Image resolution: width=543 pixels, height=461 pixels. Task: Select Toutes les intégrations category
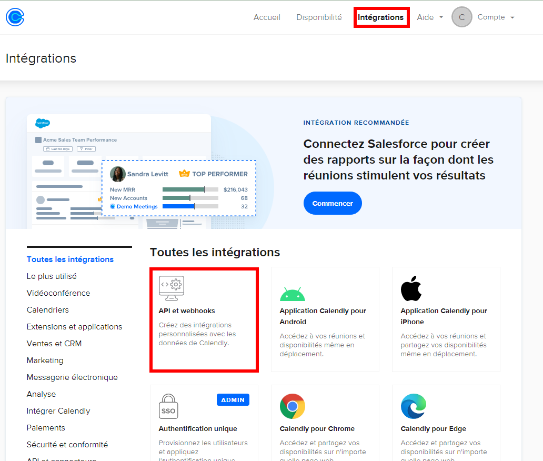pyautogui.click(x=70, y=259)
